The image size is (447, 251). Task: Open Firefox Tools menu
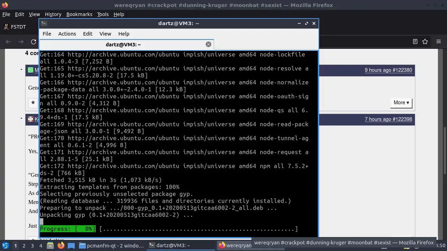point(103,14)
